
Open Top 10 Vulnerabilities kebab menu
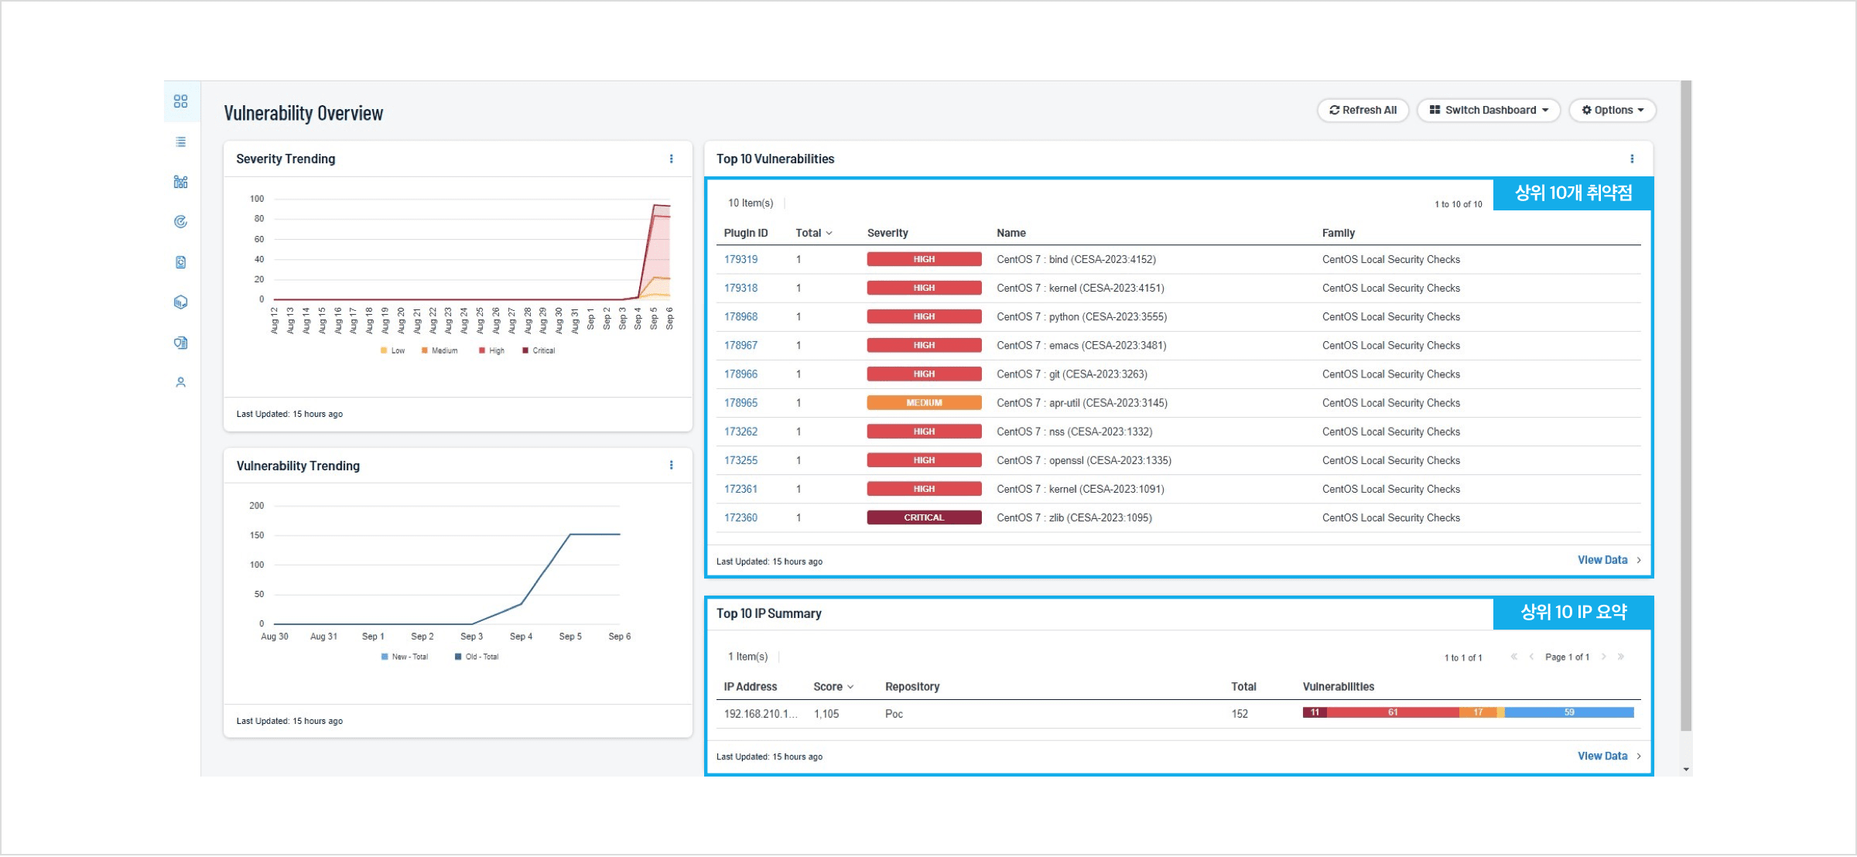pos(1632,159)
